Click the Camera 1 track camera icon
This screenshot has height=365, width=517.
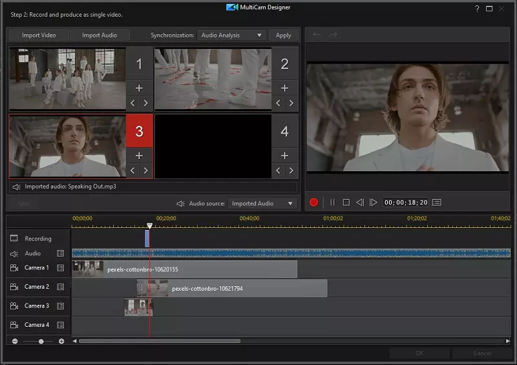coord(14,267)
